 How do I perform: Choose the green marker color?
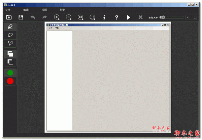tap(10, 73)
